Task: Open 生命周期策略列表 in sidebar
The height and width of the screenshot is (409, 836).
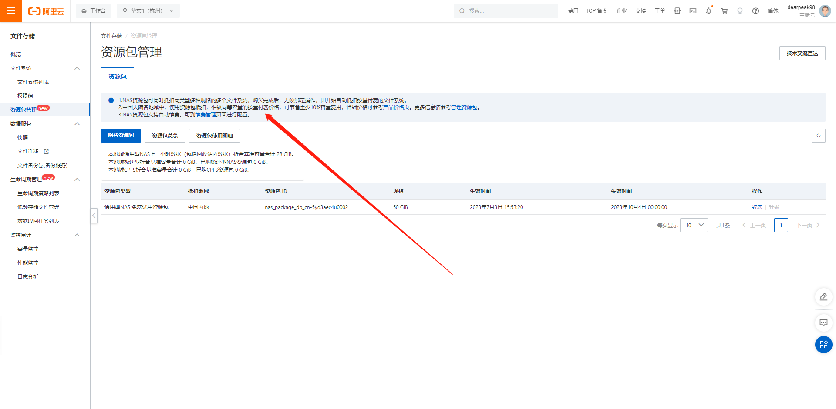Action: (38, 193)
